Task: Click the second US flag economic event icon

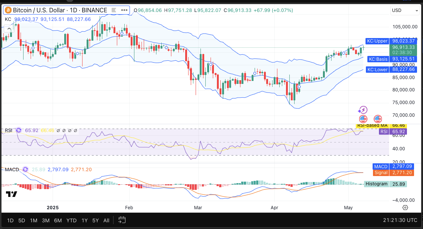Action: click(x=378, y=119)
